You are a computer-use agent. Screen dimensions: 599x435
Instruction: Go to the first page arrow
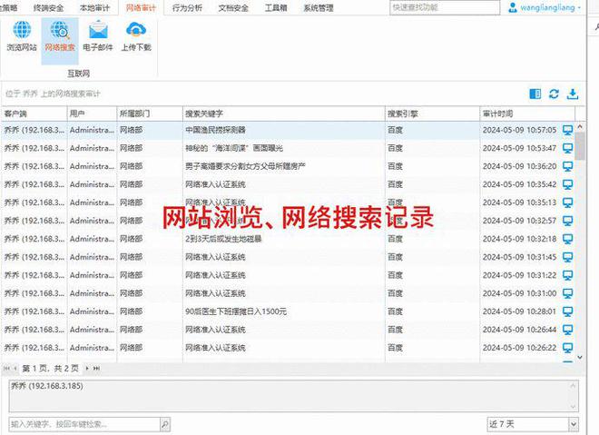pyautogui.click(x=6, y=369)
